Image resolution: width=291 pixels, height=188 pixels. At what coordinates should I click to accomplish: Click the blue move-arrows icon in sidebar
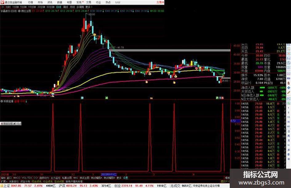click(x=289, y=88)
